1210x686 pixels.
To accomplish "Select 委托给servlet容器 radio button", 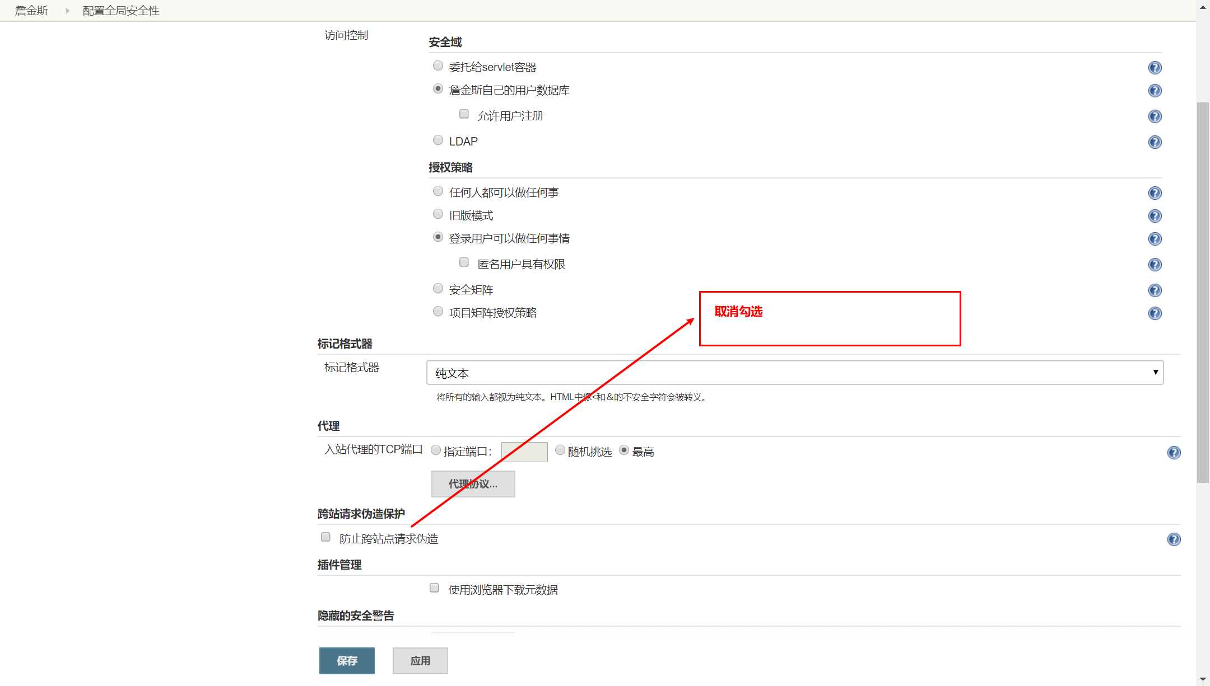I will (x=438, y=66).
